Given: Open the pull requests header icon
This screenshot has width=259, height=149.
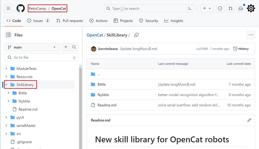Looking at the screenshot, I should pos(230,9).
